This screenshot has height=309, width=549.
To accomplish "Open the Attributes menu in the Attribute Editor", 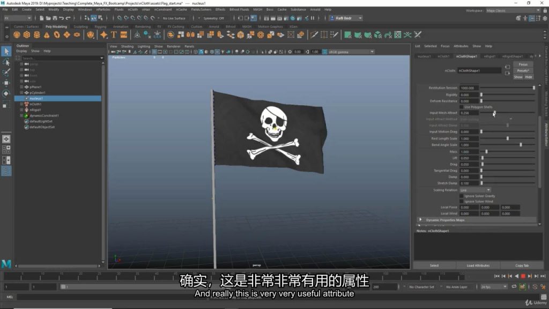I will point(461,46).
